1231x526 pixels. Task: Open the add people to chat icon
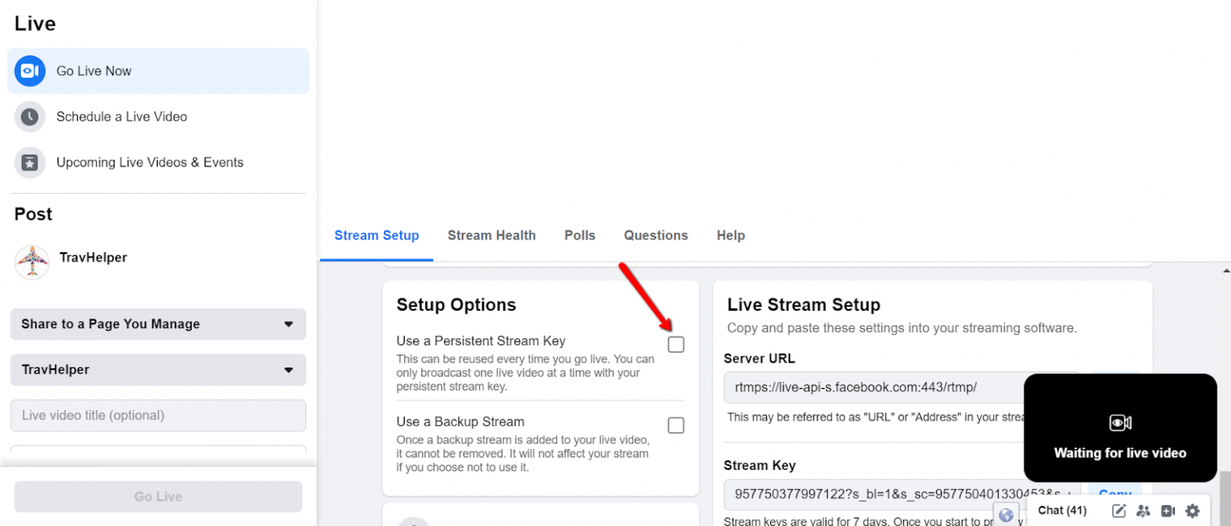1144,510
